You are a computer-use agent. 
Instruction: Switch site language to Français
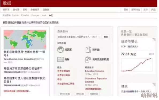[35, 15]
